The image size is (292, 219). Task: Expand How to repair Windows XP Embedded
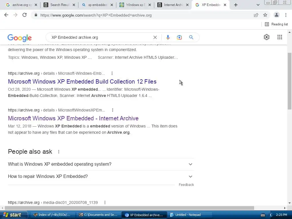pos(101,177)
